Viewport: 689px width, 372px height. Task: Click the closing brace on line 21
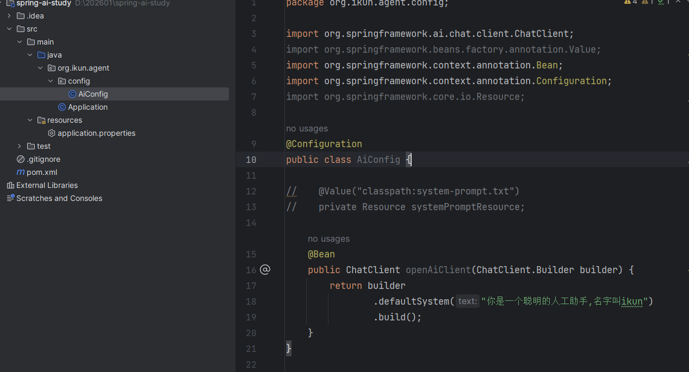pos(289,349)
